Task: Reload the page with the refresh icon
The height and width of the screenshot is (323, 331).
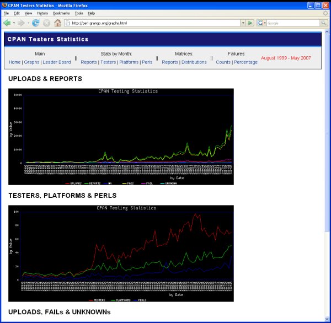Action: pos(36,23)
